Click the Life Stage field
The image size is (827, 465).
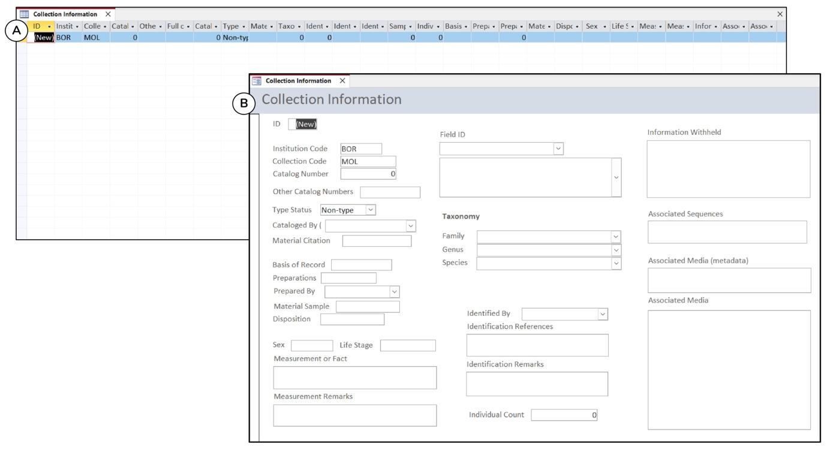408,345
